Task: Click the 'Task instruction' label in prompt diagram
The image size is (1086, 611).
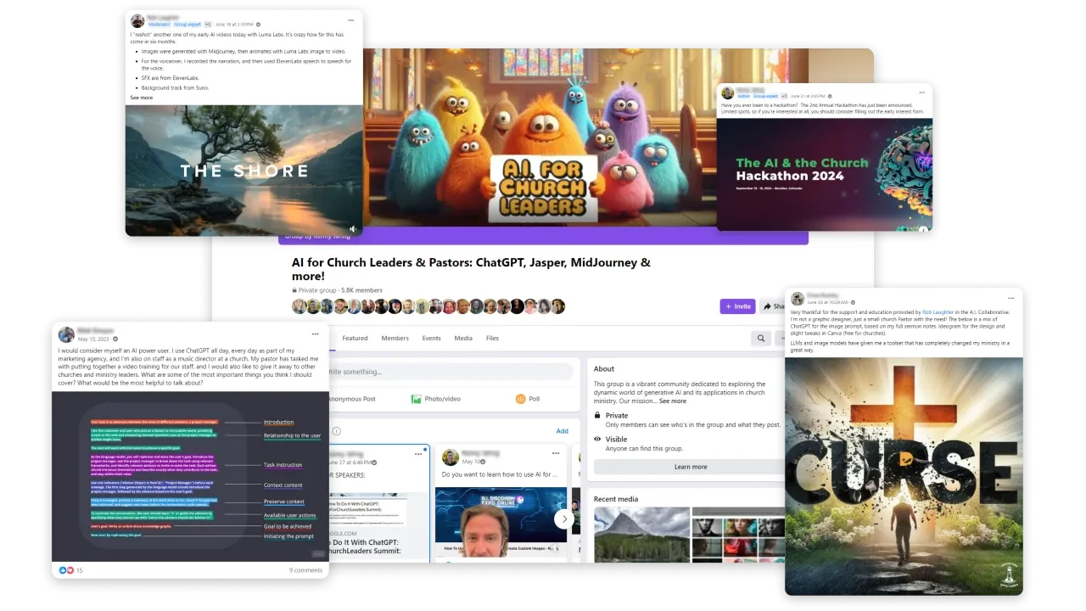Action: [x=283, y=465]
